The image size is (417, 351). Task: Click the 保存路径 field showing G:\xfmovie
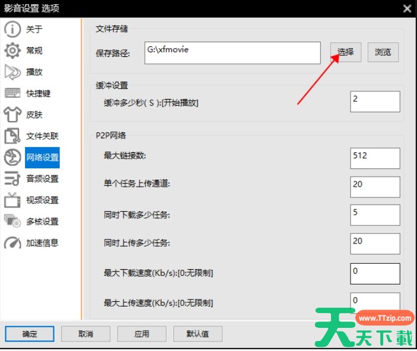tap(233, 53)
